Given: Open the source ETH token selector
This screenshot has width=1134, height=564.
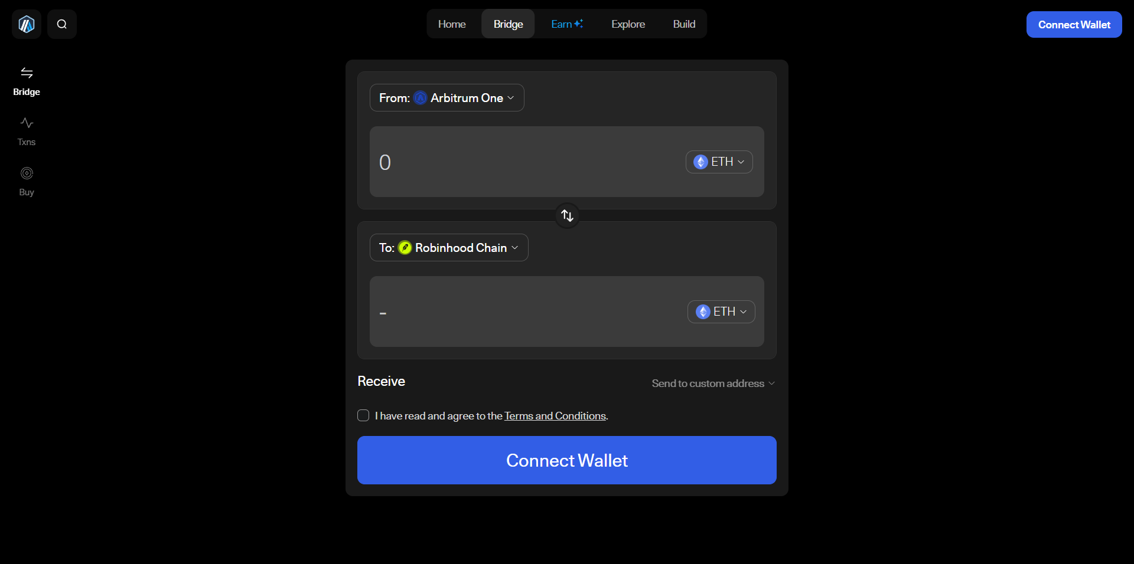Looking at the screenshot, I should click(x=719, y=162).
